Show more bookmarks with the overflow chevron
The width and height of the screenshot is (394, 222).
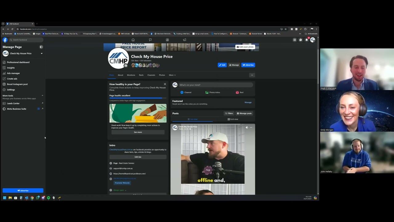pos(300,34)
